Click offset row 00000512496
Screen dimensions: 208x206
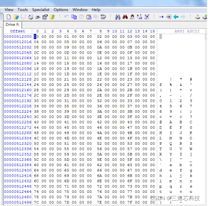pos(18,202)
